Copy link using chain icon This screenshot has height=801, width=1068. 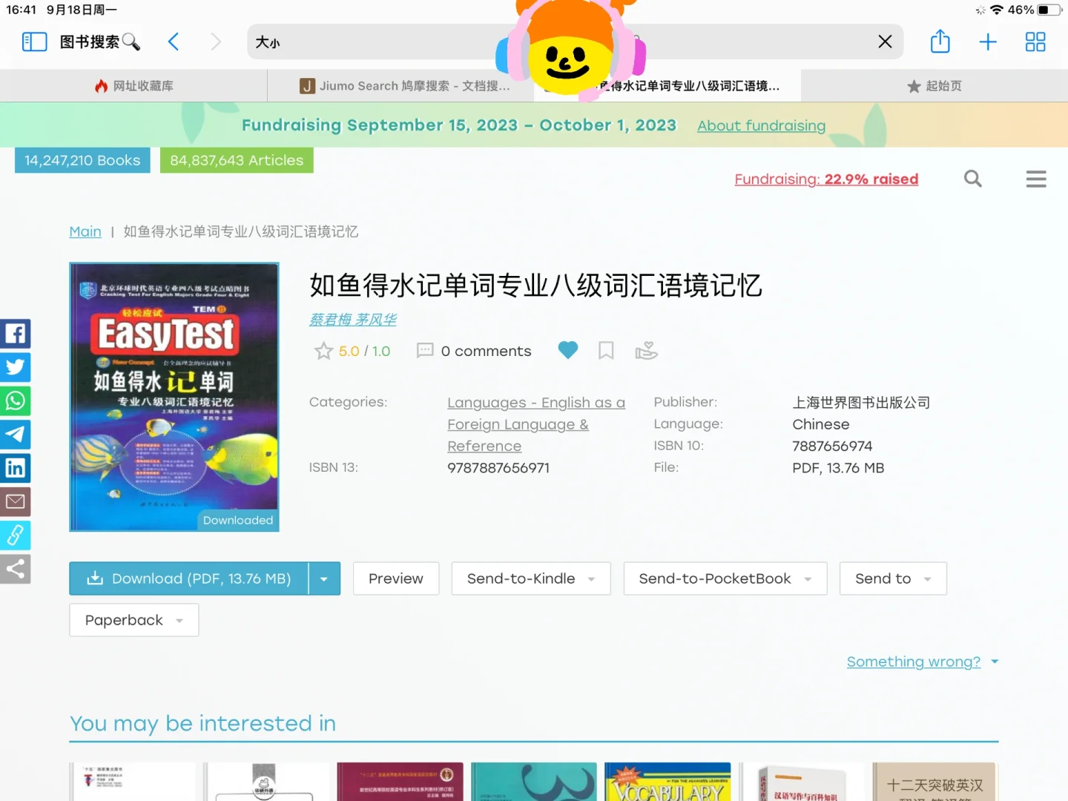[x=15, y=535]
